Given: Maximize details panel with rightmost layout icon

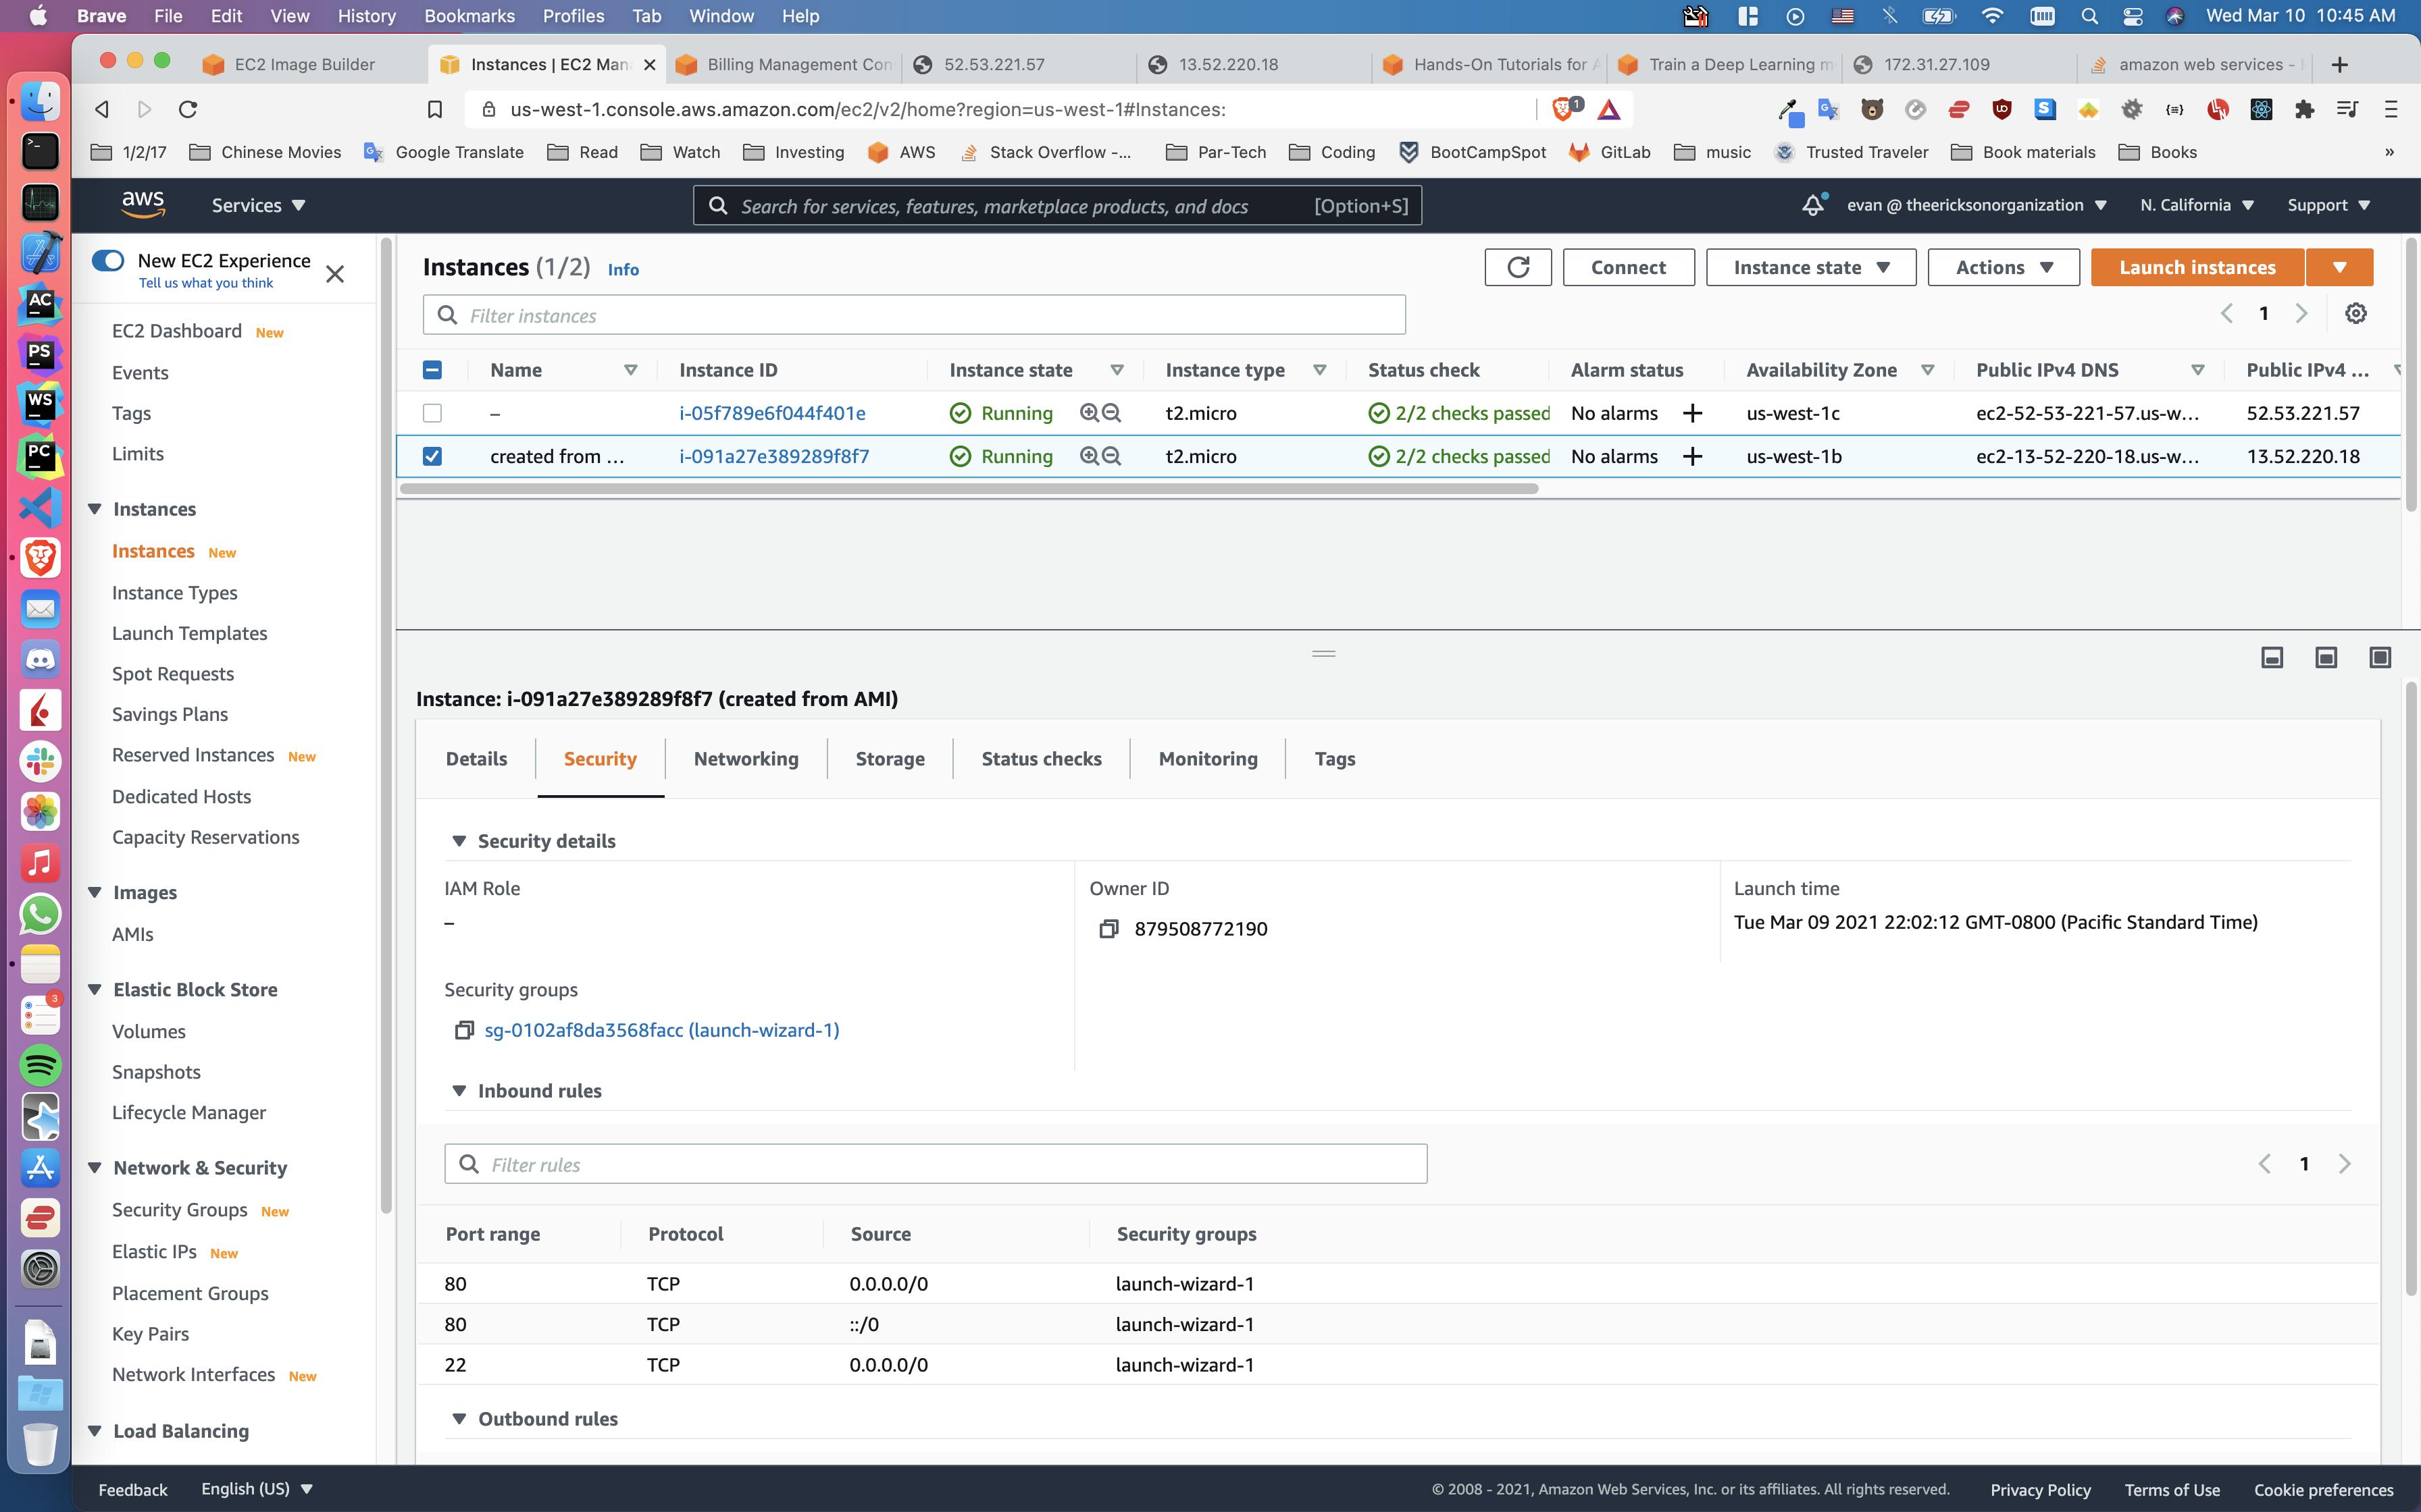Looking at the screenshot, I should click(2380, 657).
